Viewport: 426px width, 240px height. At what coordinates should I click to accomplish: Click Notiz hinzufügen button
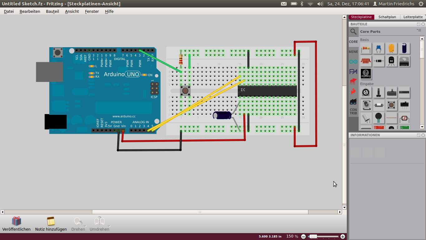coord(51,224)
